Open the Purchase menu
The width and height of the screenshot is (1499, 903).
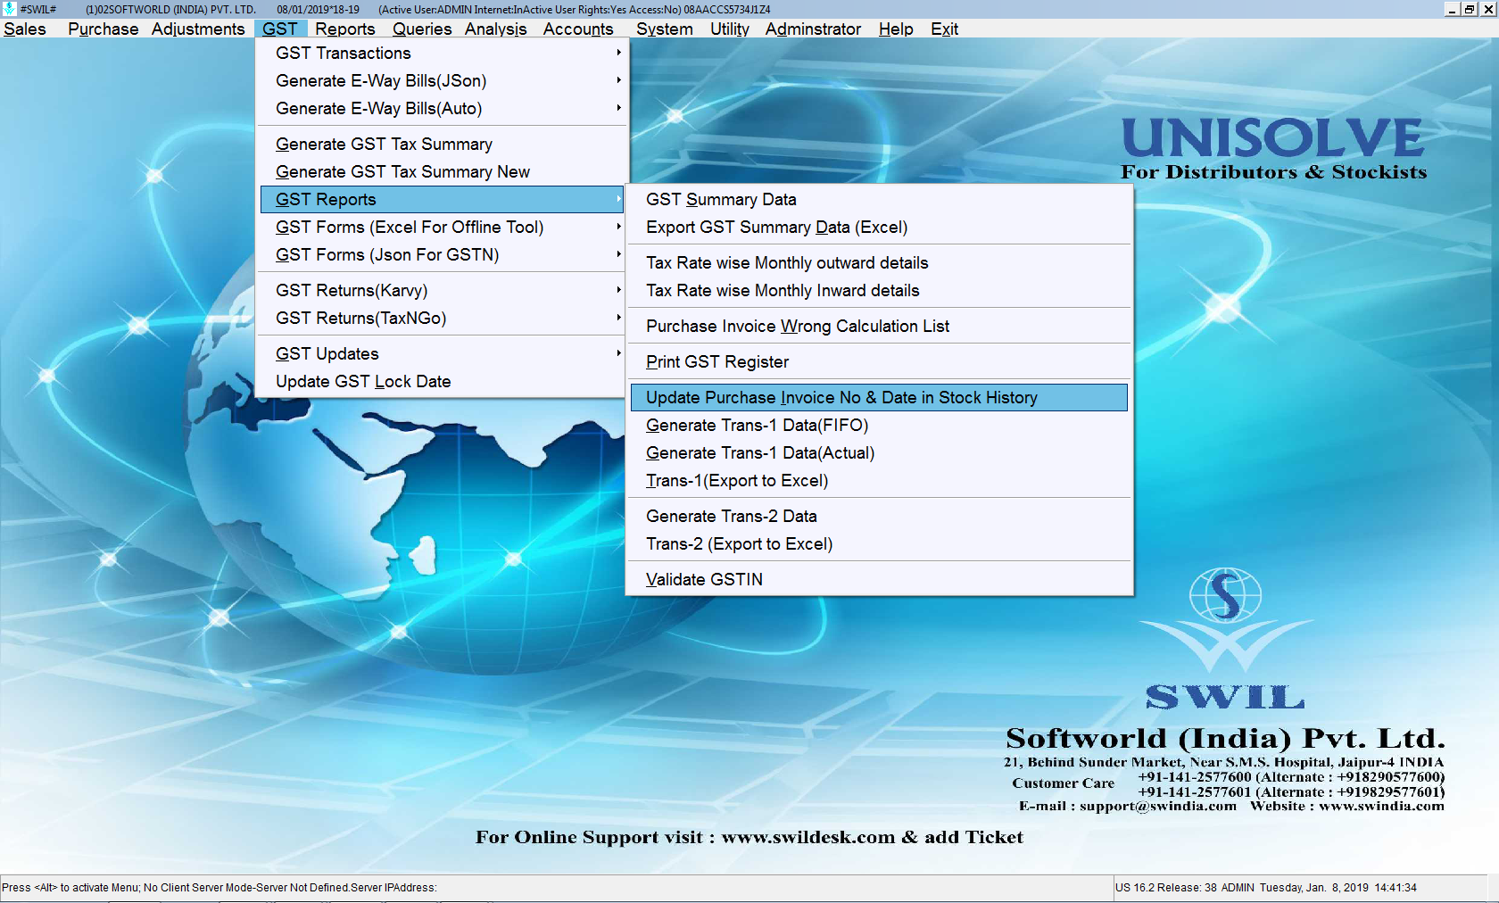coord(103,29)
